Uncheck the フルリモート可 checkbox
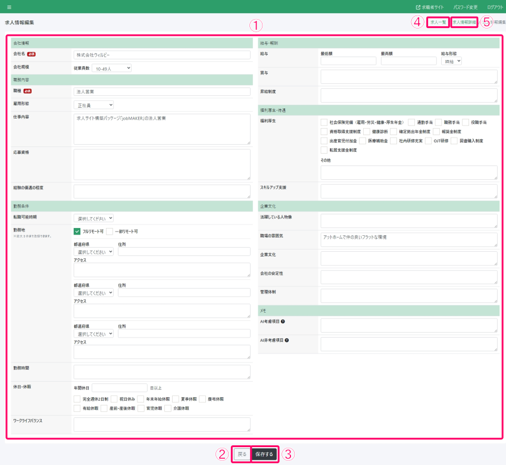Screen dimensions: 506x465 click(77, 231)
